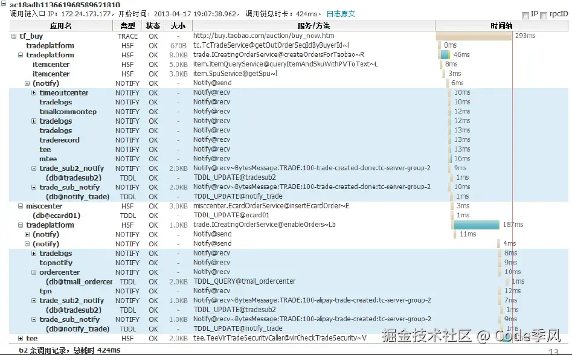Select the mtee row
This screenshot has height=355, width=572.
point(289,159)
